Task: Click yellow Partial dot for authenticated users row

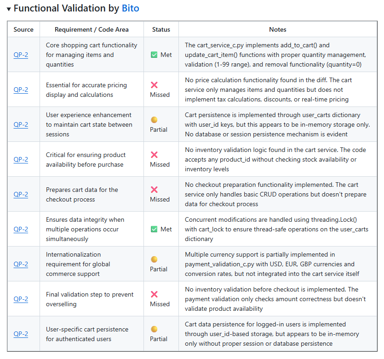Action: point(155,329)
